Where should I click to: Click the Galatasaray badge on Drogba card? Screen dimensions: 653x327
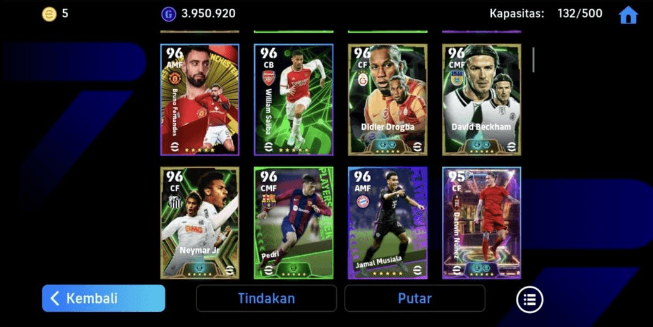click(363, 78)
